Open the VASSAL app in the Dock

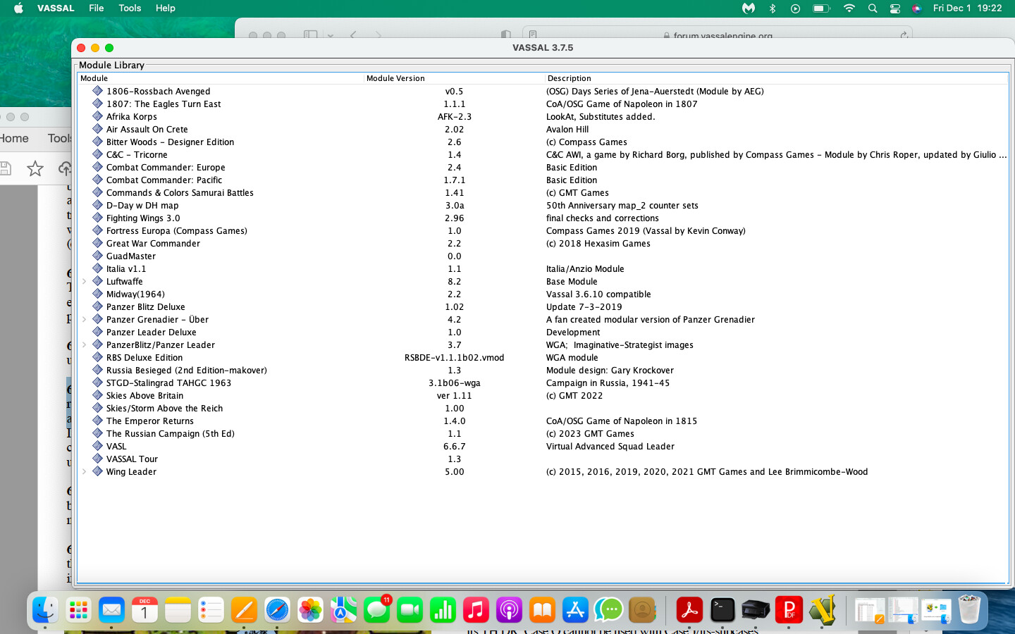click(x=822, y=610)
